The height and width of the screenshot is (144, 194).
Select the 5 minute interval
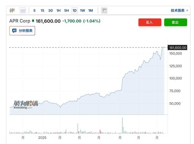tap(34, 11)
